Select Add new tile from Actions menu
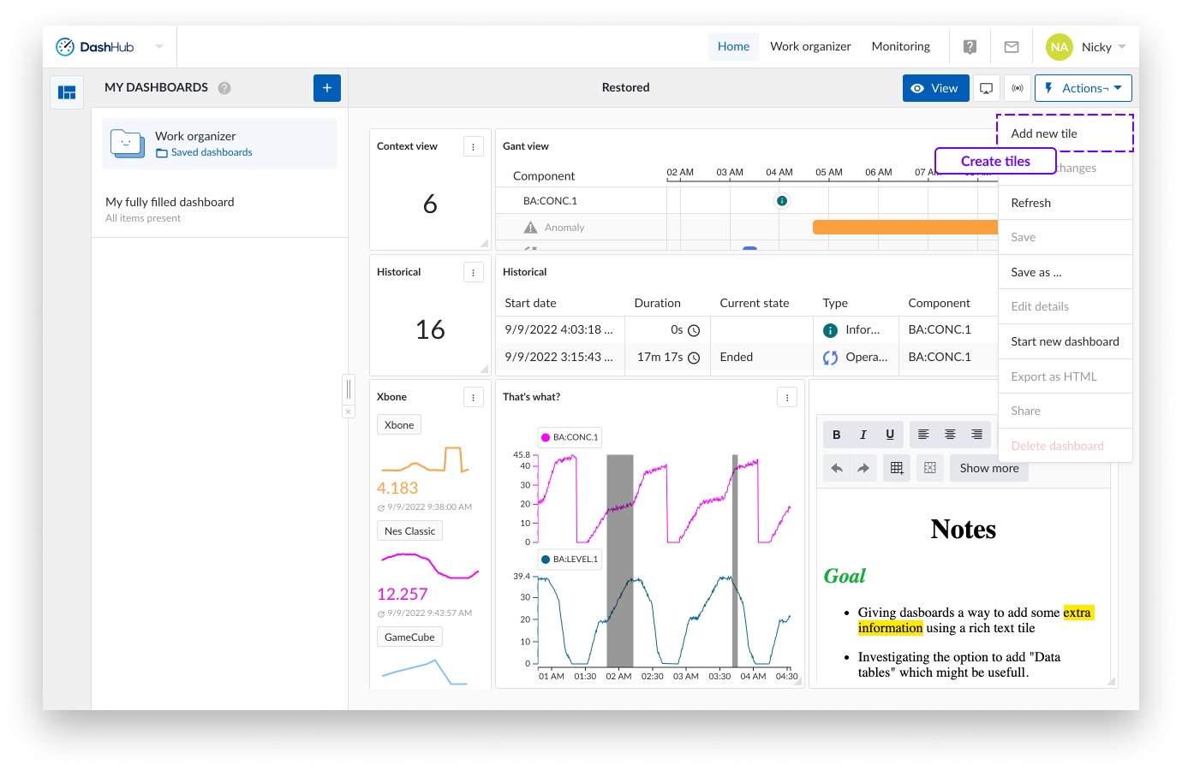The height and width of the screenshot is (770, 1182). coord(1044,133)
